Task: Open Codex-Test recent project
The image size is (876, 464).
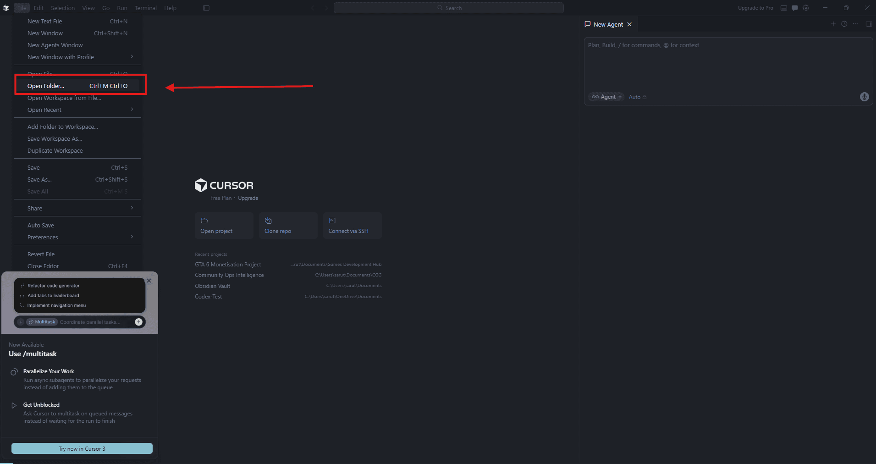Action: coord(288,297)
